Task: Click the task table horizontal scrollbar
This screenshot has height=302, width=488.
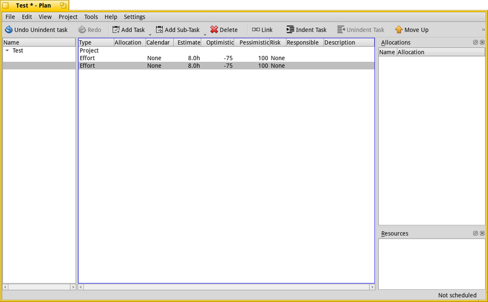Action: point(226,287)
